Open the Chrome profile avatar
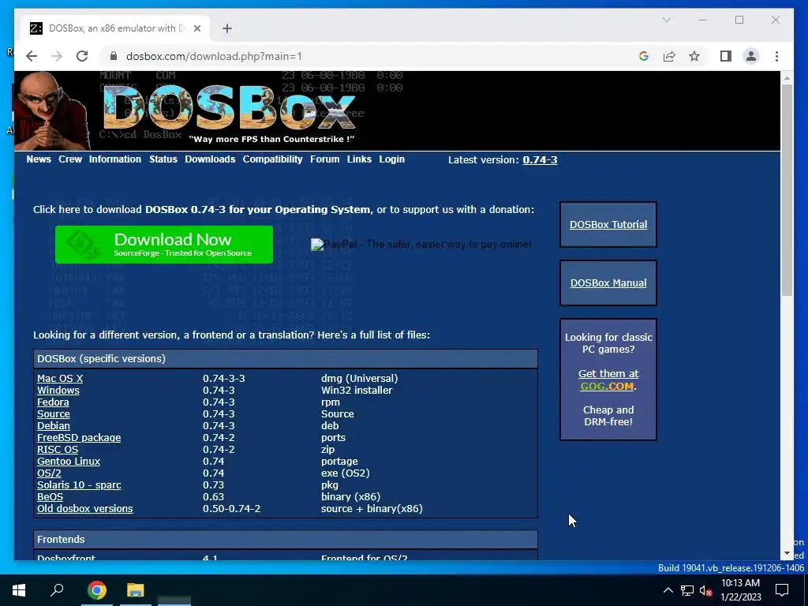The width and height of the screenshot is (808, 606). [751, 56]
